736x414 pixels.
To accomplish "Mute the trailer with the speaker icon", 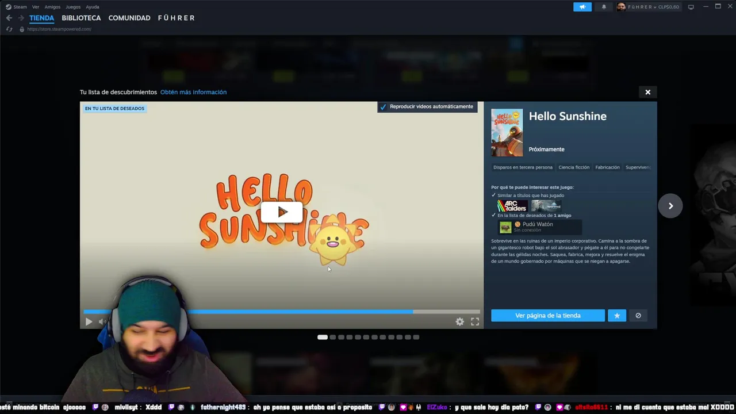I will point(102,322).
